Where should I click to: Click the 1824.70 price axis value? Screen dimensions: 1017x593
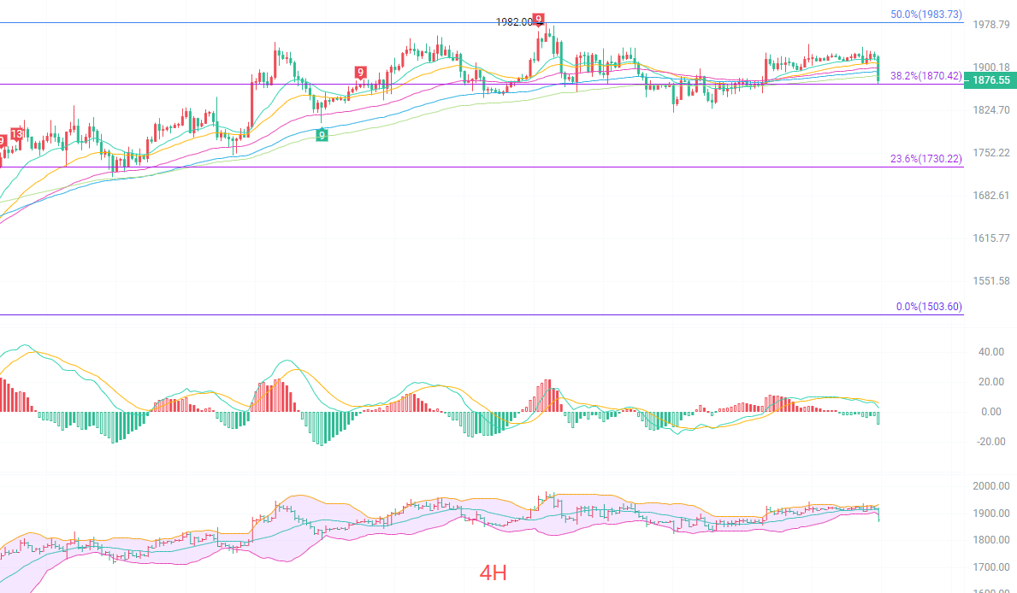pyautogui.click(x=991, y=110)
